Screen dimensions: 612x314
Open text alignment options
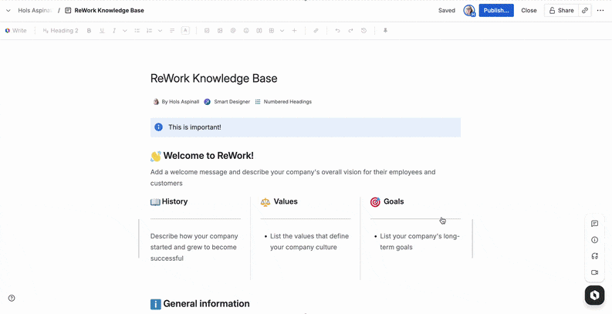tap(172, 30)
